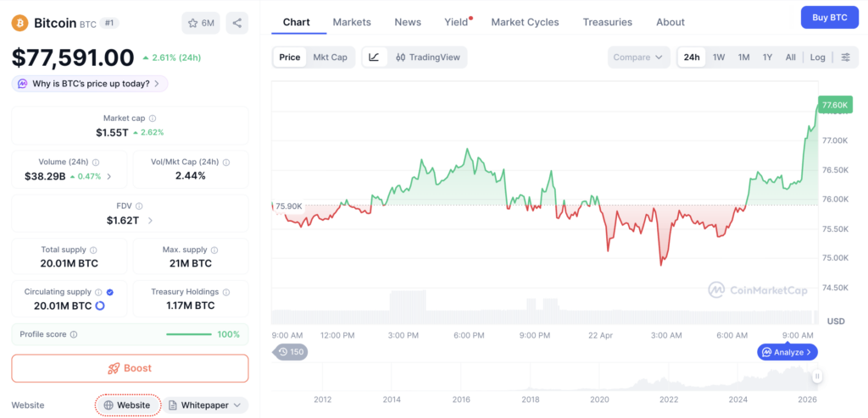Open the About tab
Viewport: 868px width, 418px height.
pyautogui.click(x=670, y=23)
